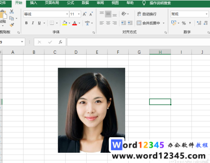Open font settings dialog launcher
The width and height of the screenshot is (210, 163).
pyautogui.click(x=94, y=32)
